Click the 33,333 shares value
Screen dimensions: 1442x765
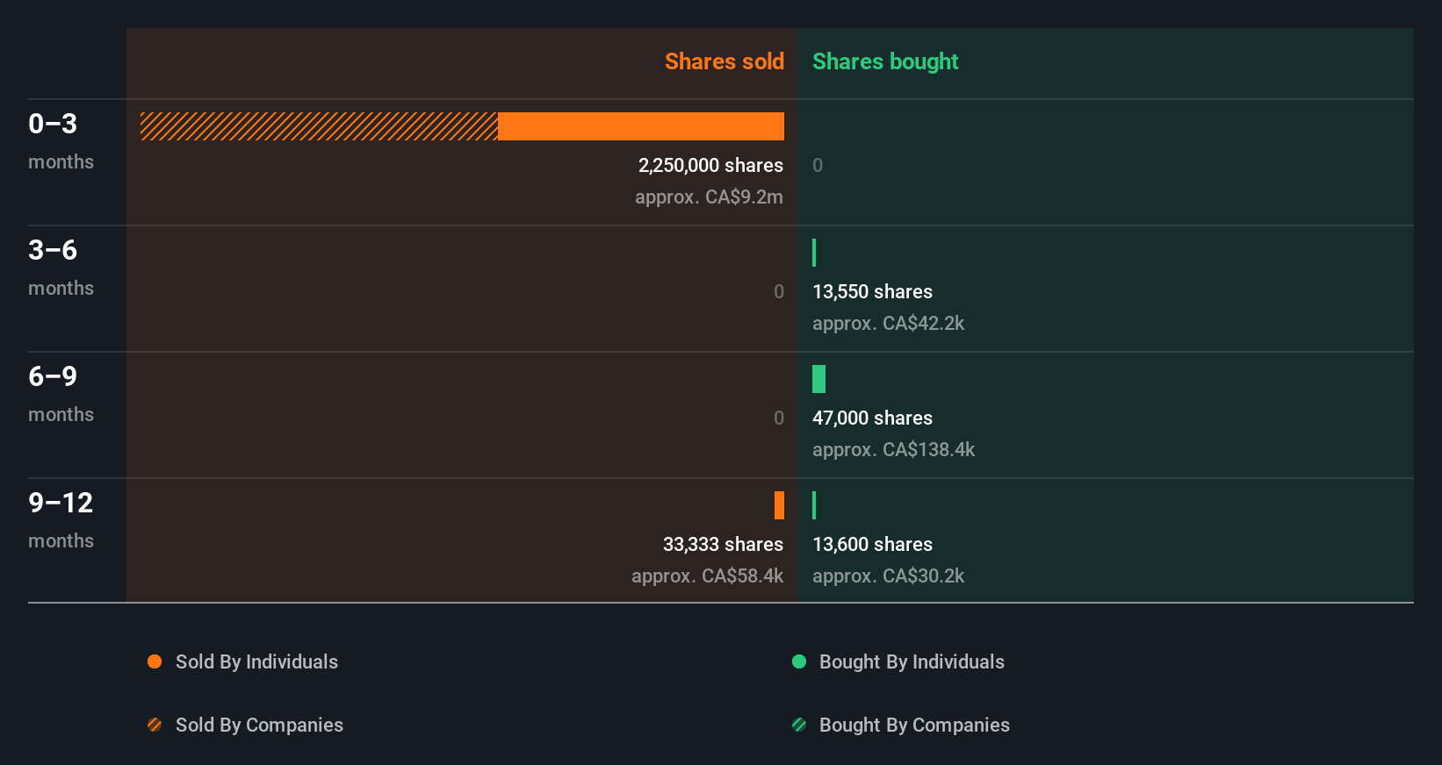[723, 544]
